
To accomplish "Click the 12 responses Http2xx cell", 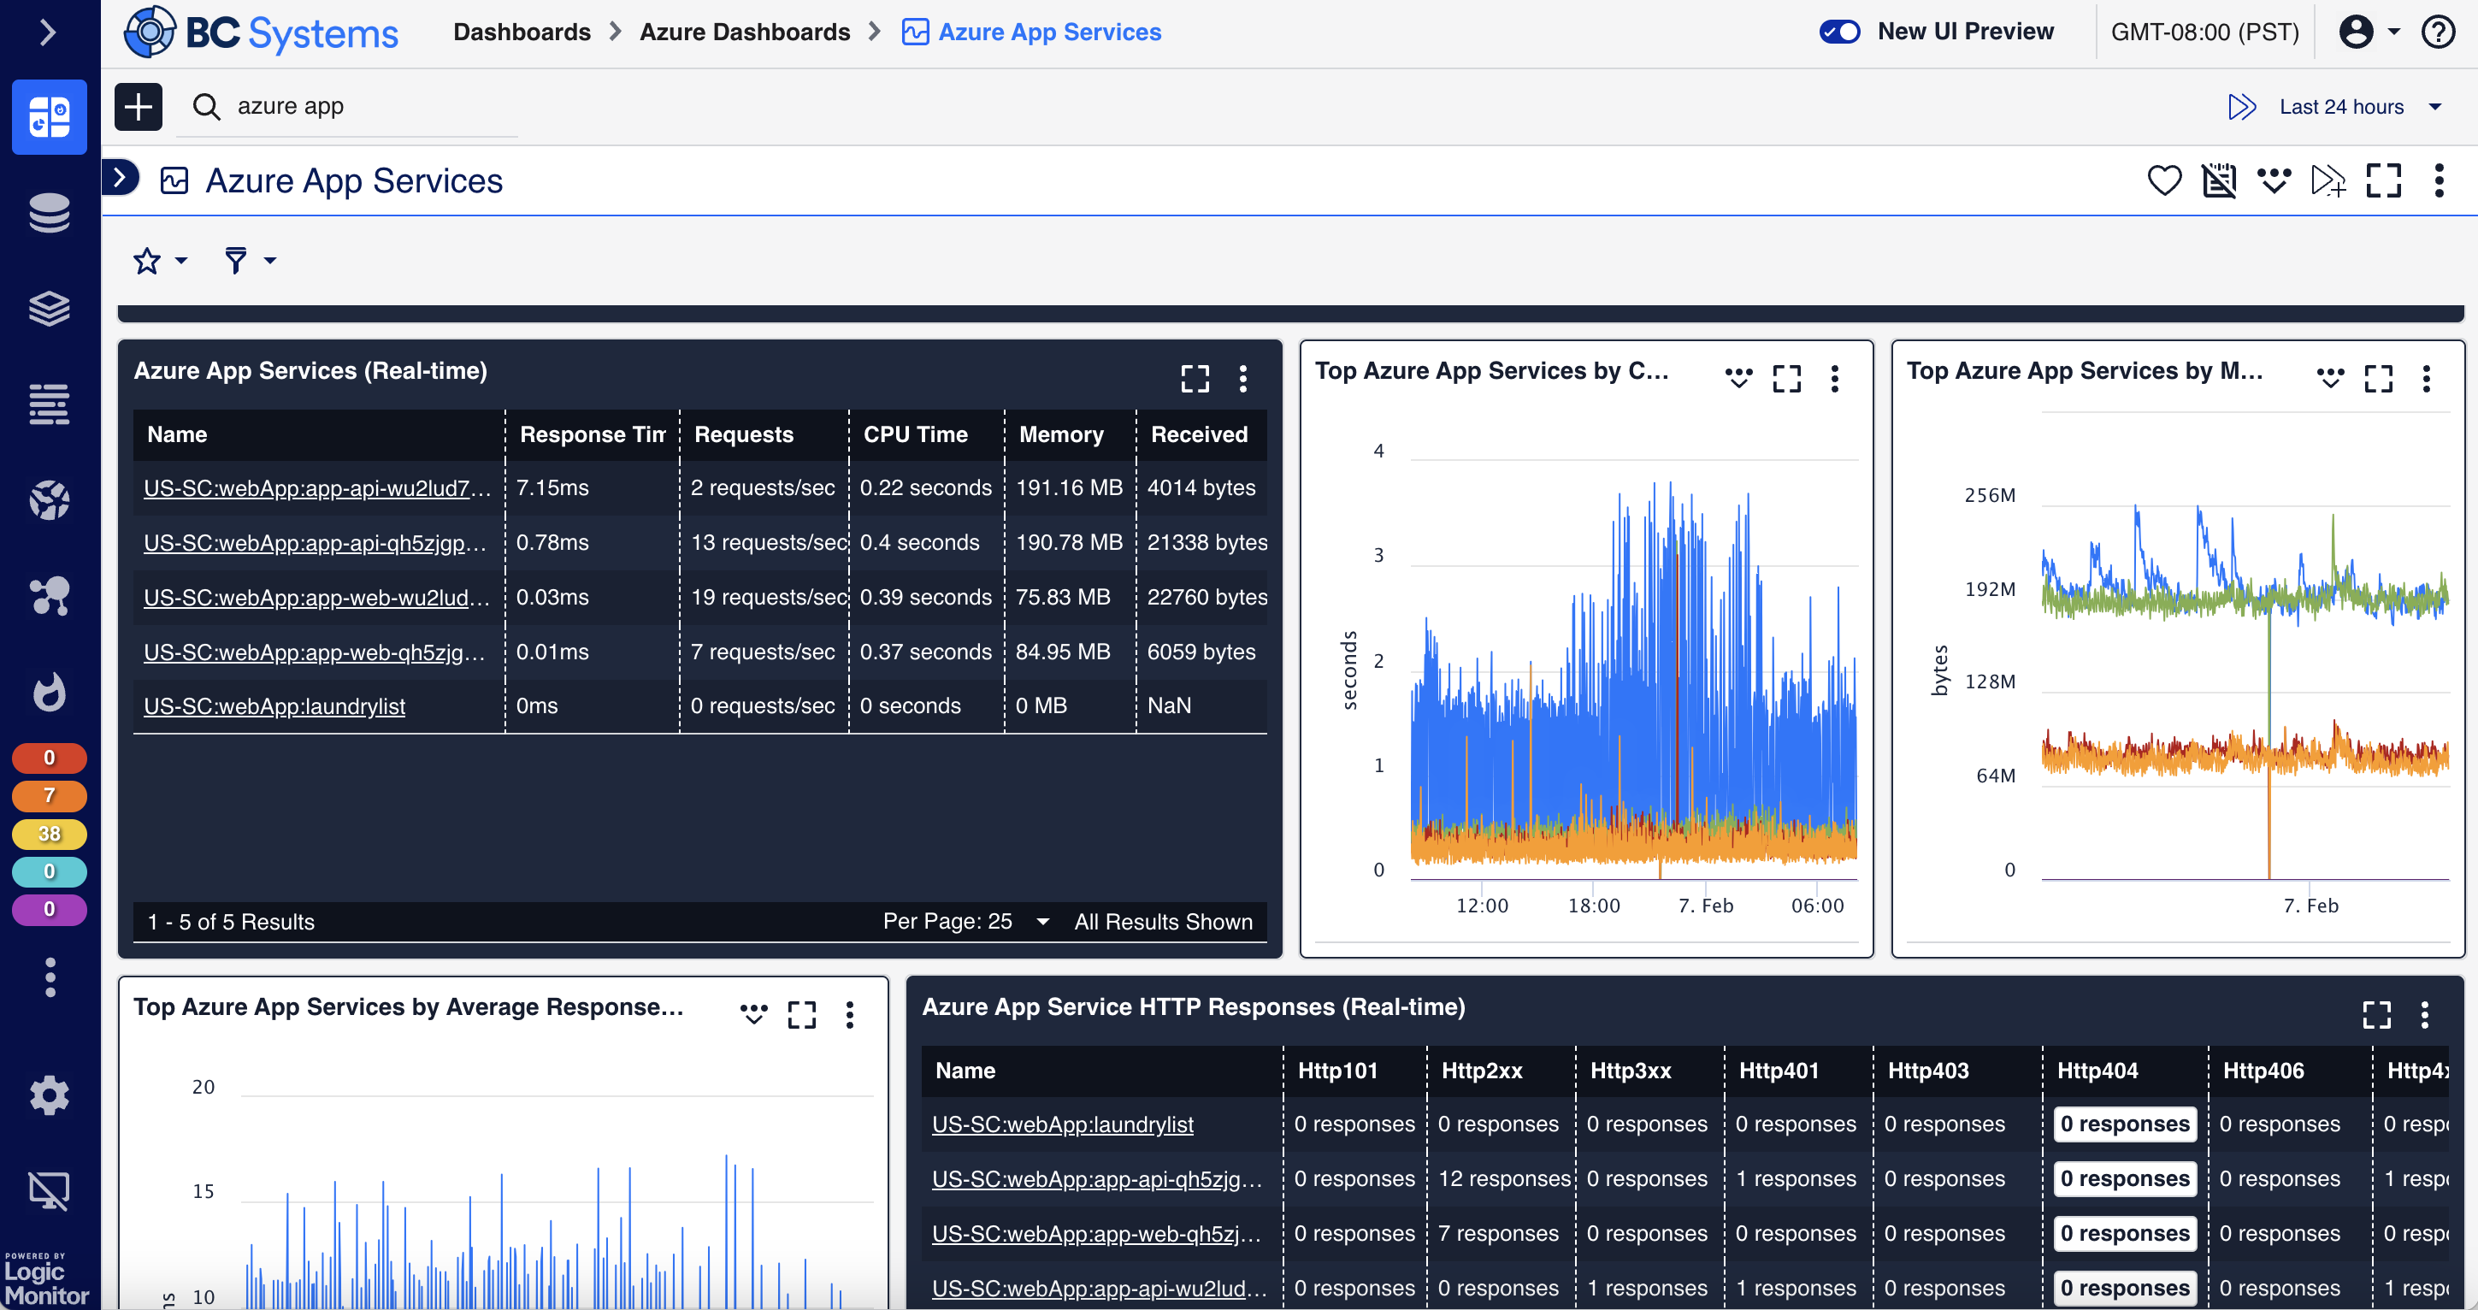I will [1503, 1178].
